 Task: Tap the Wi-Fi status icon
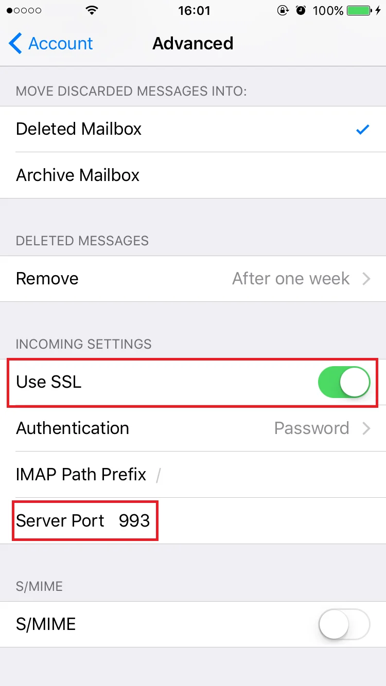[93, 10]
